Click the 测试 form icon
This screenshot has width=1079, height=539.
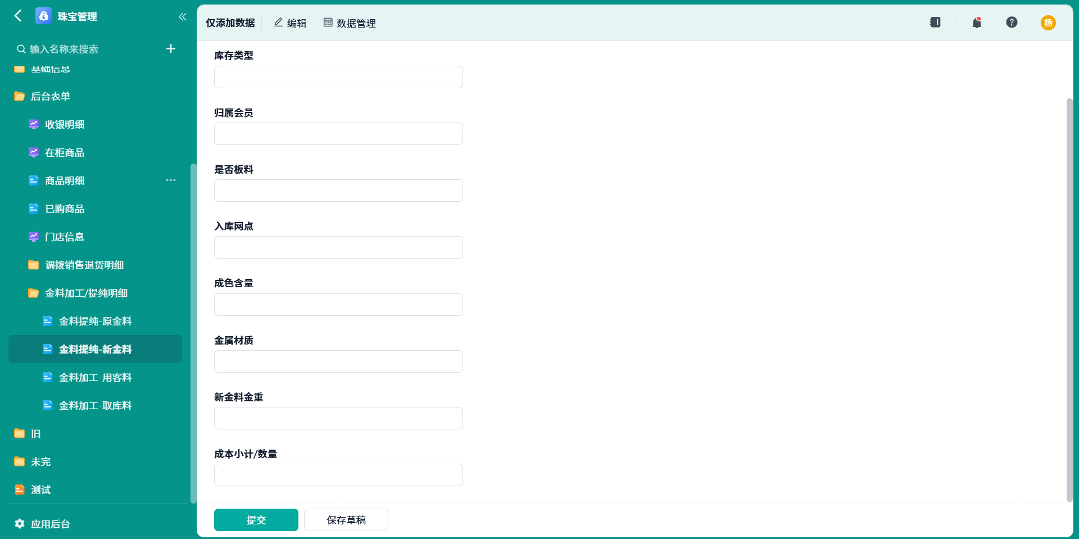point(20,490)
